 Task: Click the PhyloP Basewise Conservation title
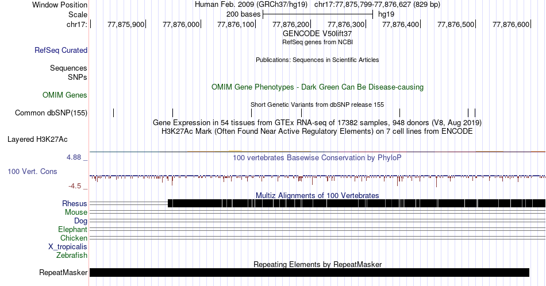(x=317, y=157)
